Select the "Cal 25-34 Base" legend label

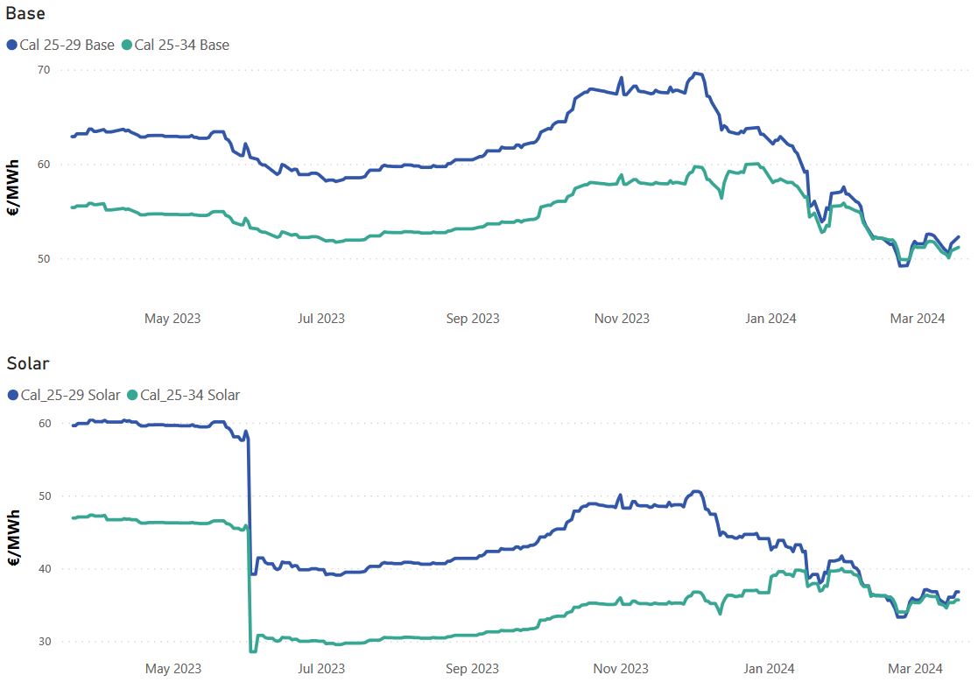(x=182, y=45)
